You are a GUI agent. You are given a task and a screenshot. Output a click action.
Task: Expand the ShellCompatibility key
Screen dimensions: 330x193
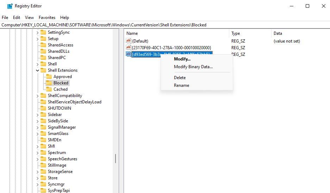coord(37,96)
